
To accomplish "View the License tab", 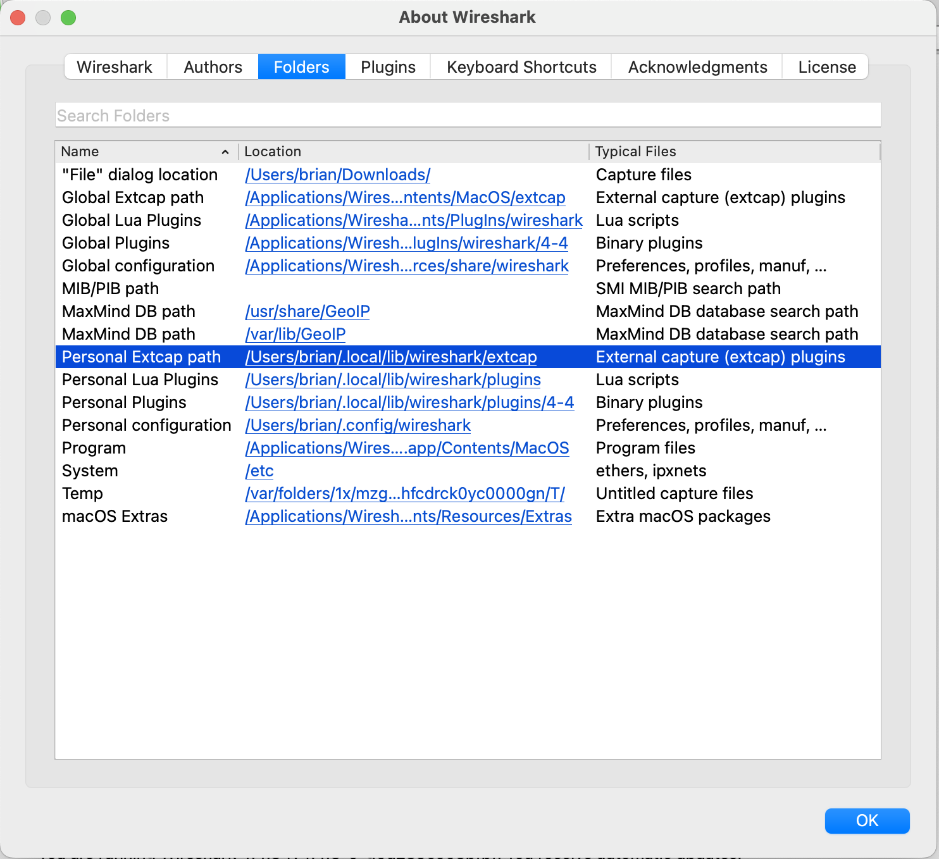I will coord(826,67).
